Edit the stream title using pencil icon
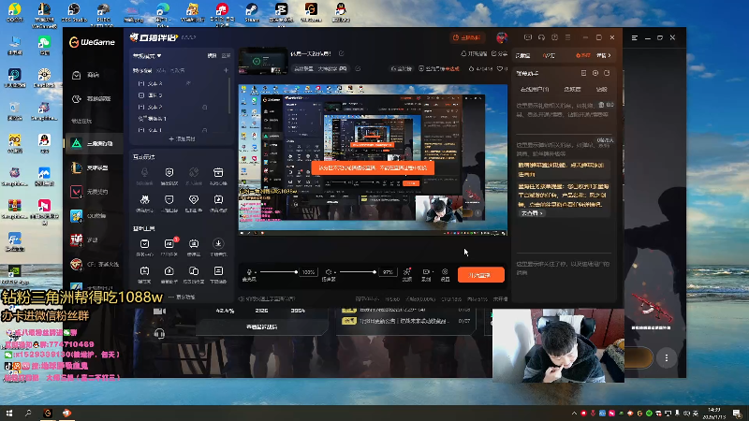The height and width of the screenshot is (421, 749). coord(341,53)
